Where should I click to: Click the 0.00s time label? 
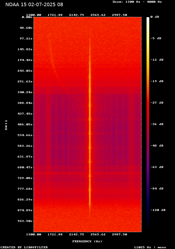(x=27, y=17)
